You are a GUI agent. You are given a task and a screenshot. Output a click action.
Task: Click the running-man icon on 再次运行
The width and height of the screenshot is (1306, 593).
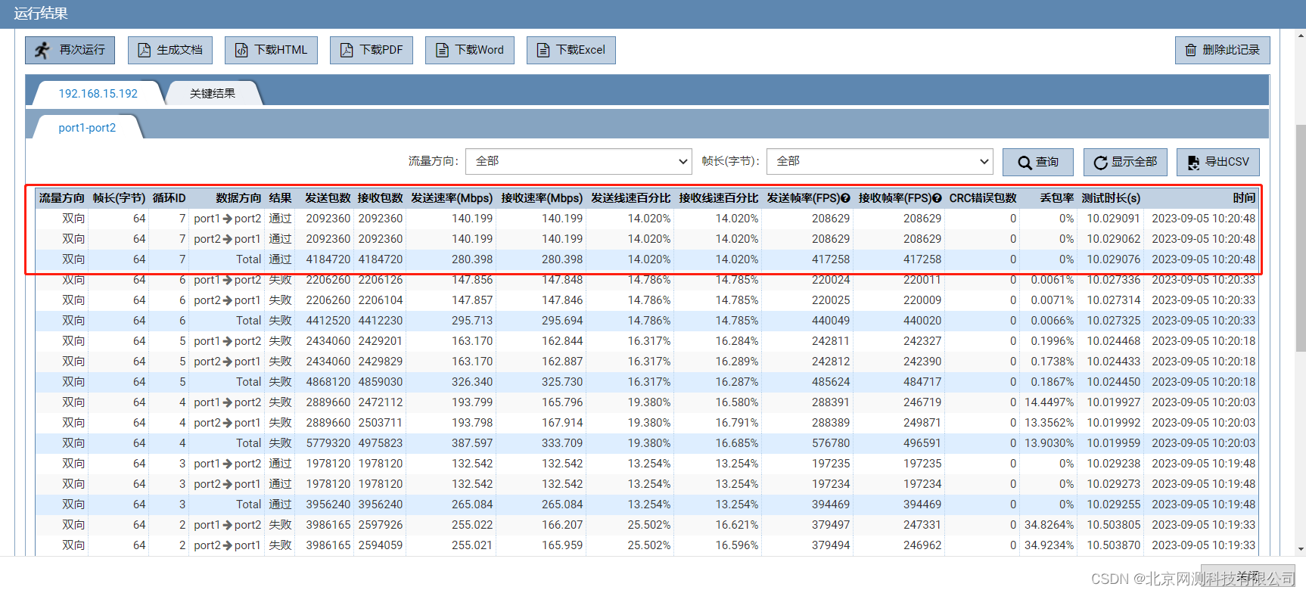[x=42, y=50]
